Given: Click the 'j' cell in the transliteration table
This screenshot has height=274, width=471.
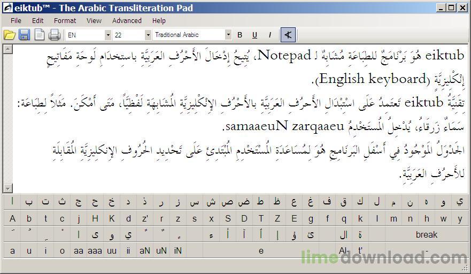Looking at the screenshot, I should [79, 218].
